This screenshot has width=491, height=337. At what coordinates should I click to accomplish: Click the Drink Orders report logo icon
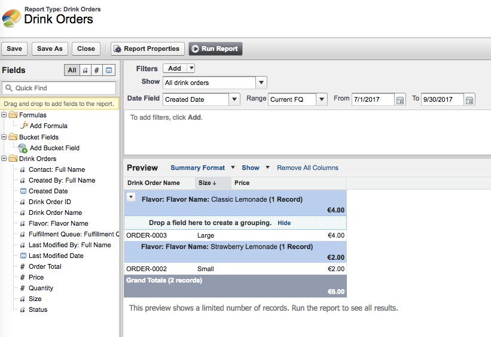pyautogui.click(x=11, y=18)
